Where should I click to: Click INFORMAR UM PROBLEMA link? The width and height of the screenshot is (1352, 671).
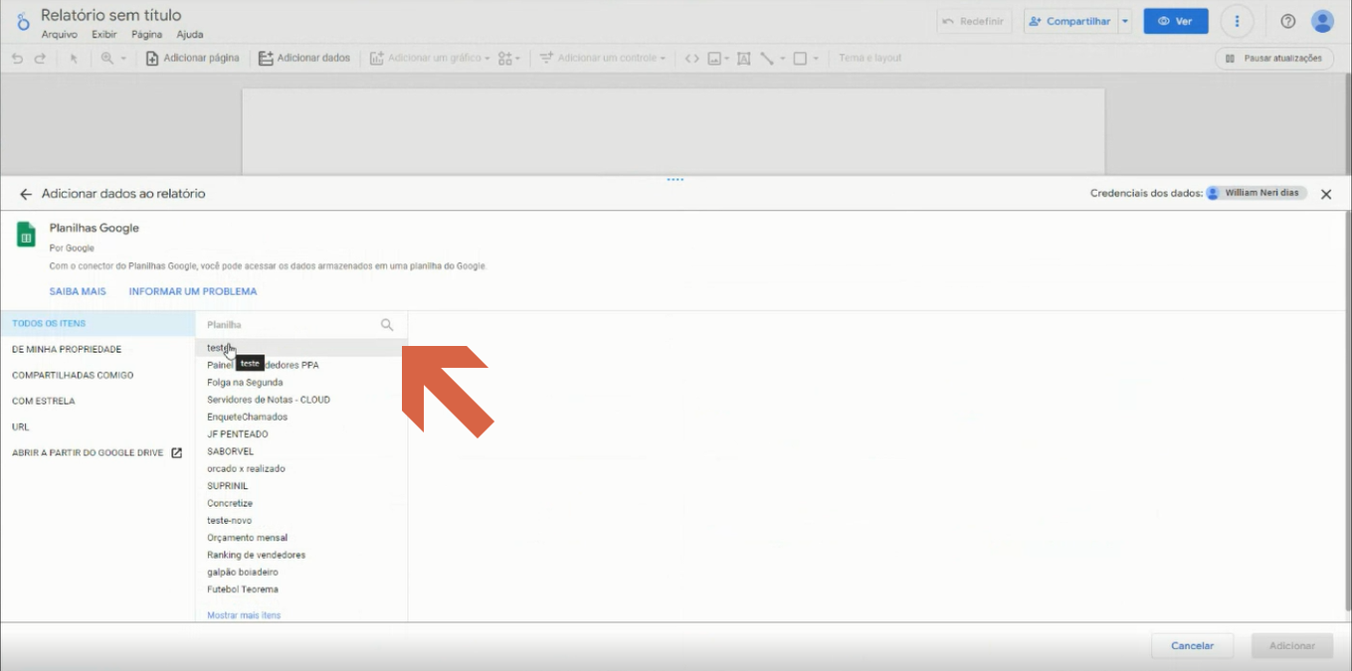coord(193,291)
